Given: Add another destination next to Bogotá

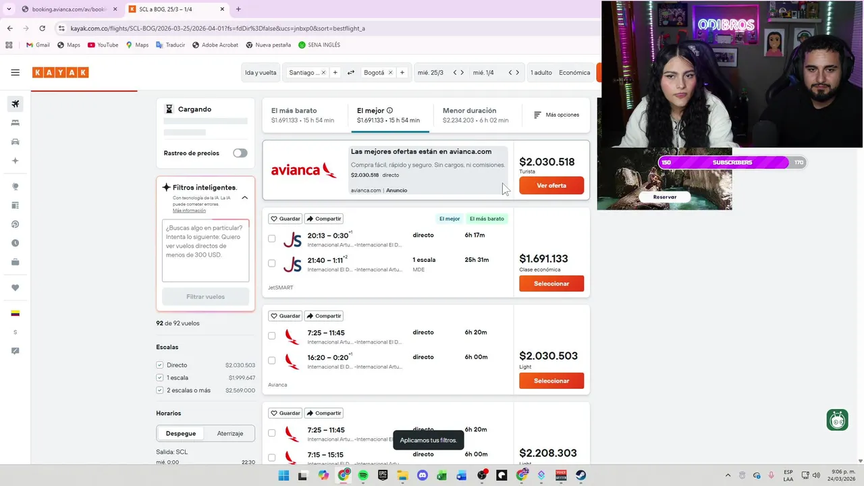Looking at the screenshot, I should pyautogui.click(x=402, y=72).
